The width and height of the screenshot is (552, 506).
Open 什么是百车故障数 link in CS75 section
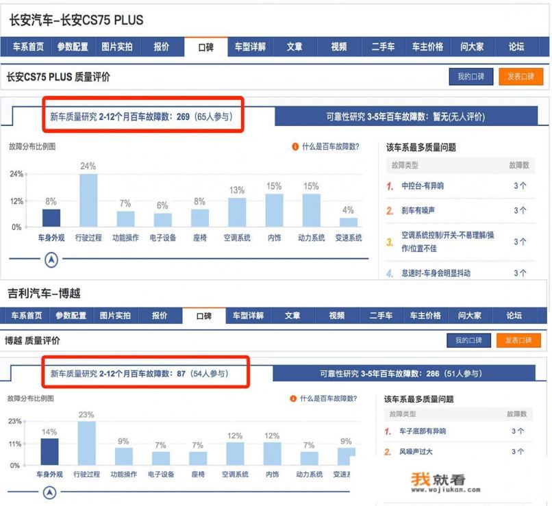tap(331, 147)
